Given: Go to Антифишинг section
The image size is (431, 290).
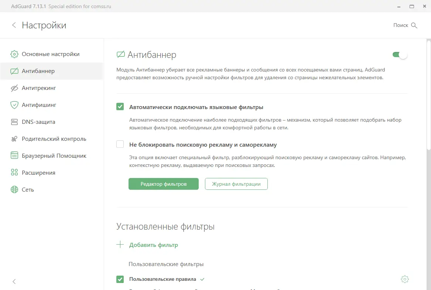Looking at the screenshot, I should [52, 105].
